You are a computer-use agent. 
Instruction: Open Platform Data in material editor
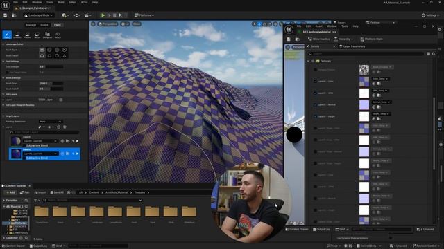pos(371,39)
